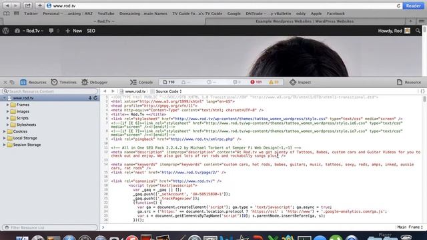This screenshot has height=240, width=427.
Task: Collapse www.rod.tv tree disclosure triangle
Action: tap(5, 98)
